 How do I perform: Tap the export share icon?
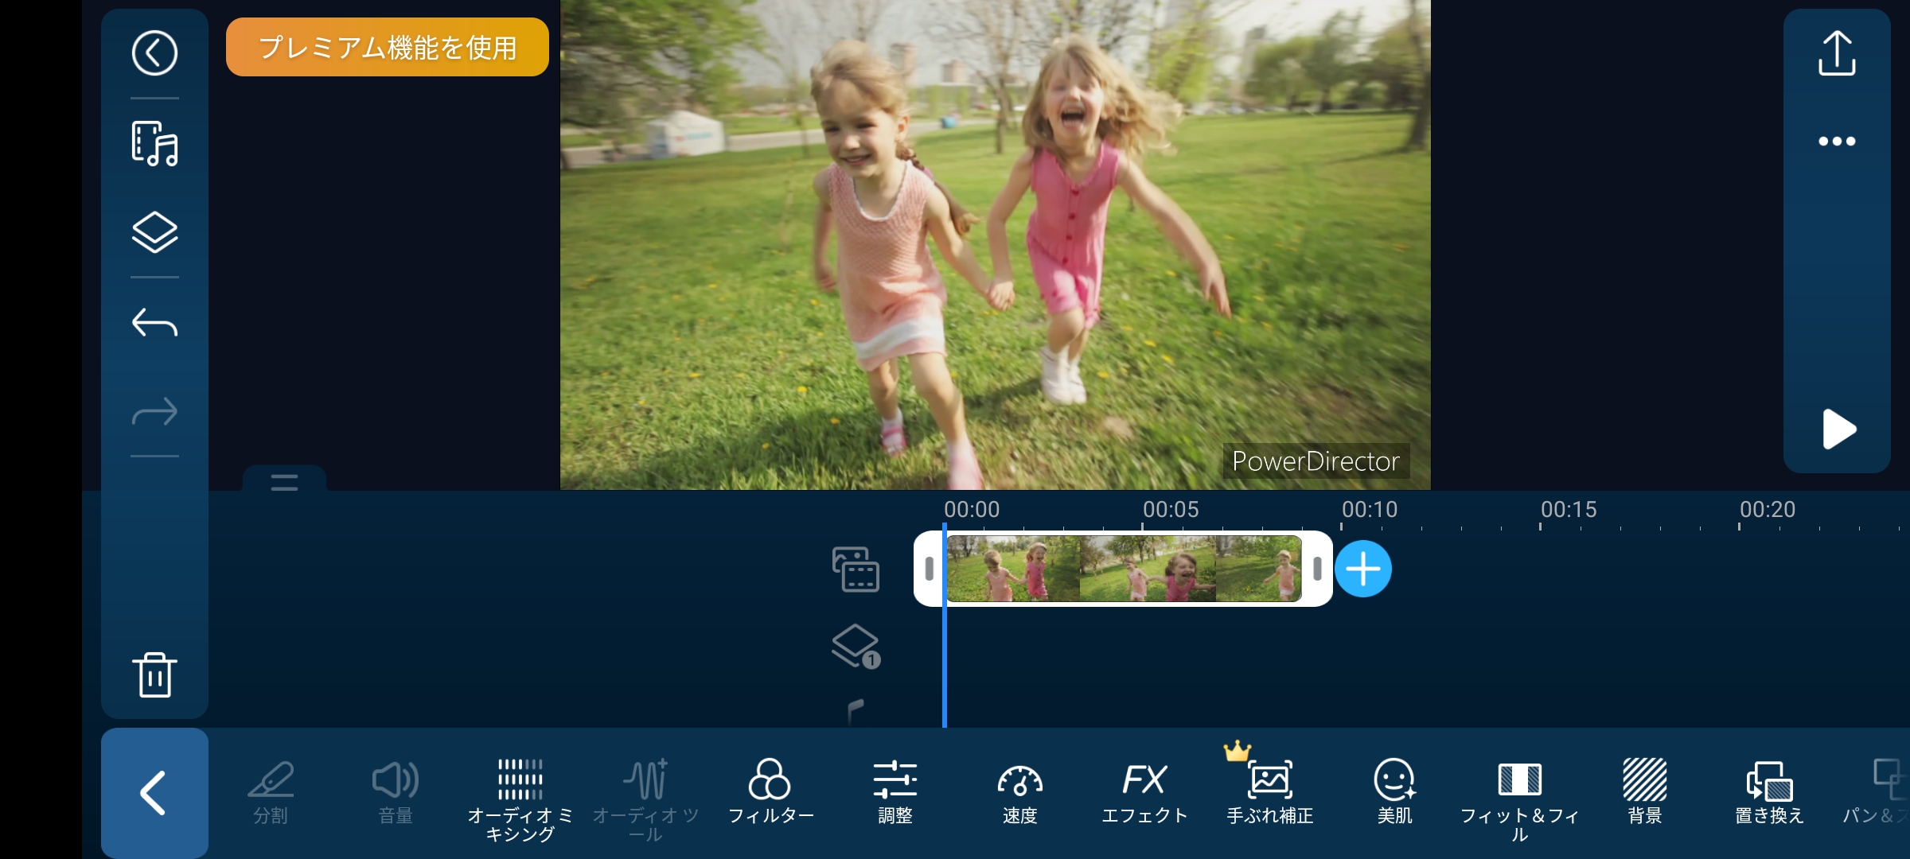point(1837,53)
